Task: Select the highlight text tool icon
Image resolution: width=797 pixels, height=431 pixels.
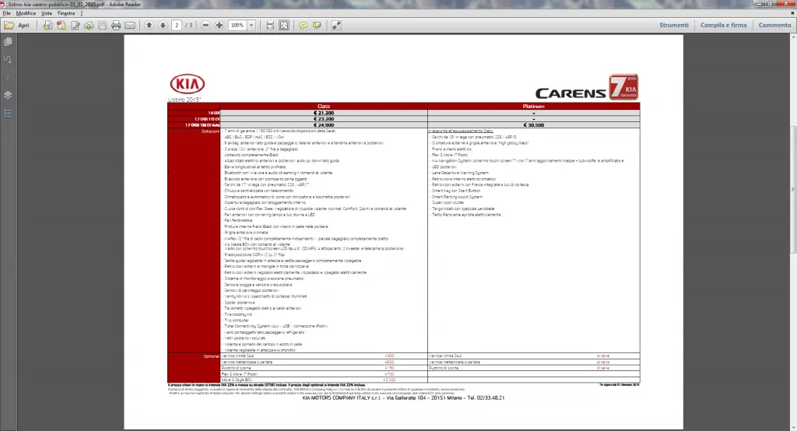Action: pyautogui.click(x=317, y=25)
